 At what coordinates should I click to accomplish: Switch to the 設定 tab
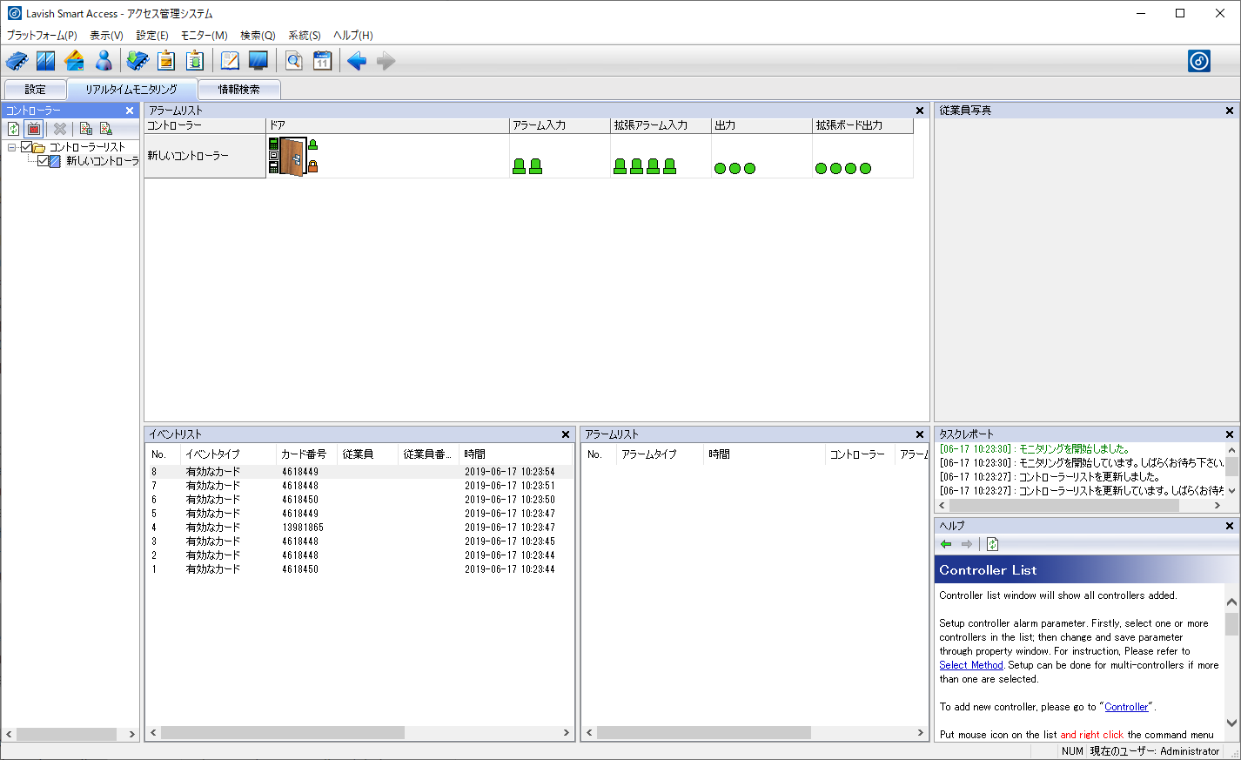tap(35, 90)
